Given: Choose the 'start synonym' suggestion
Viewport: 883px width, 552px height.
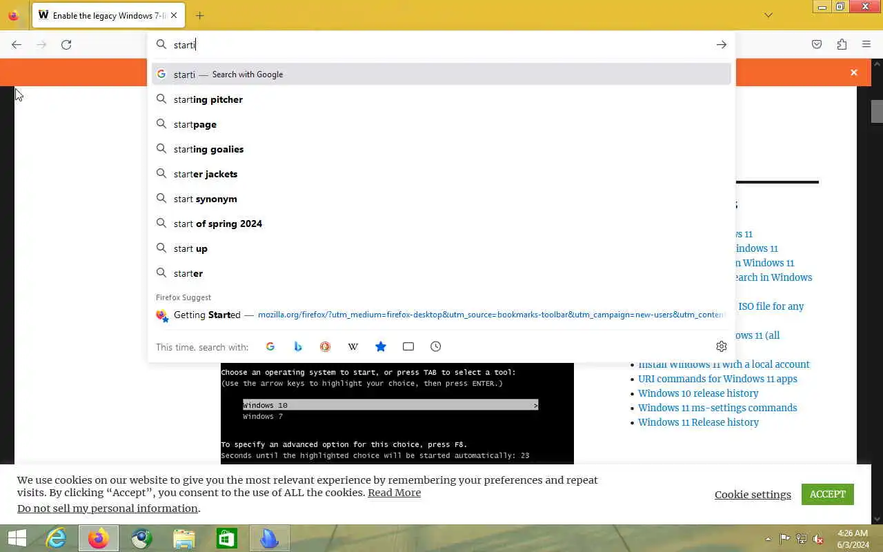Looking at the screenshot, I should tap(441, 199).
